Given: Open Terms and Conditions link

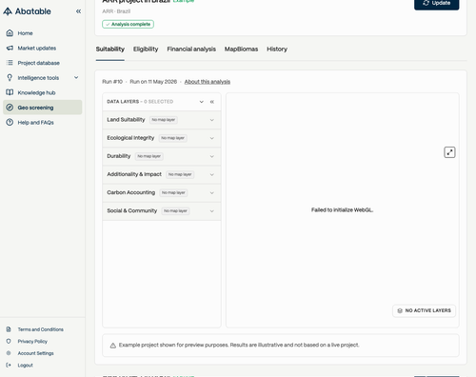Looking at the screenshot, I should 40,329.
